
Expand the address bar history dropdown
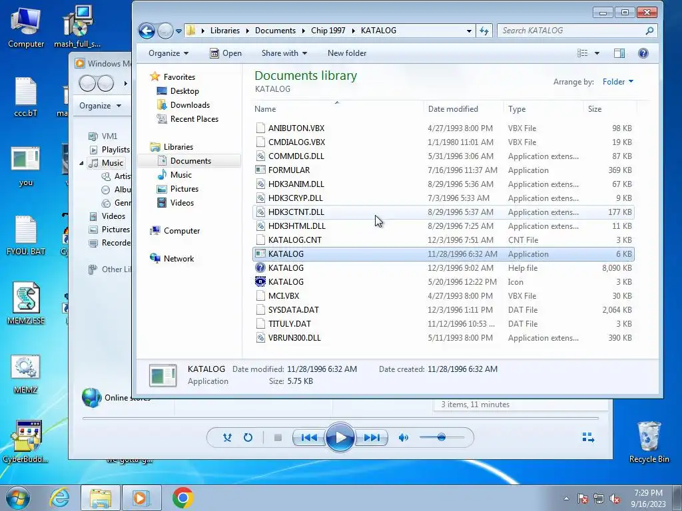pyautogui.click(x=469, y=31)
